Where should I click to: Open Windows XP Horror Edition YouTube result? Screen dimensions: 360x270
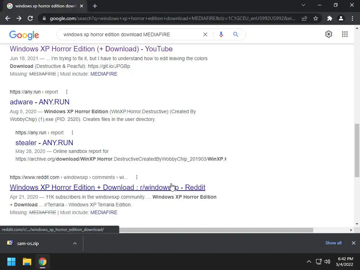[x=91, y=49]
